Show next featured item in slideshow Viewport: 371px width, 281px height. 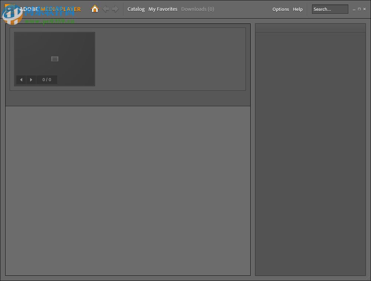click(31, 80)
